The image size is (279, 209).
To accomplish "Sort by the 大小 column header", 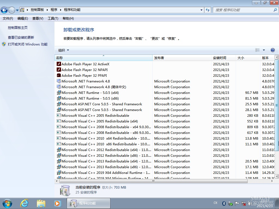I will pos(248,58).
